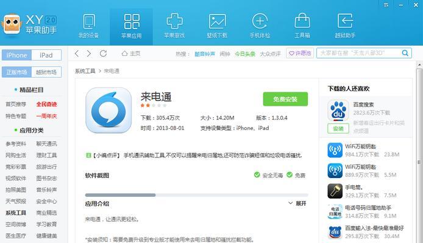Click the app star rating
423x243 pixels.
pyautogui.click(x=154, y=105)
